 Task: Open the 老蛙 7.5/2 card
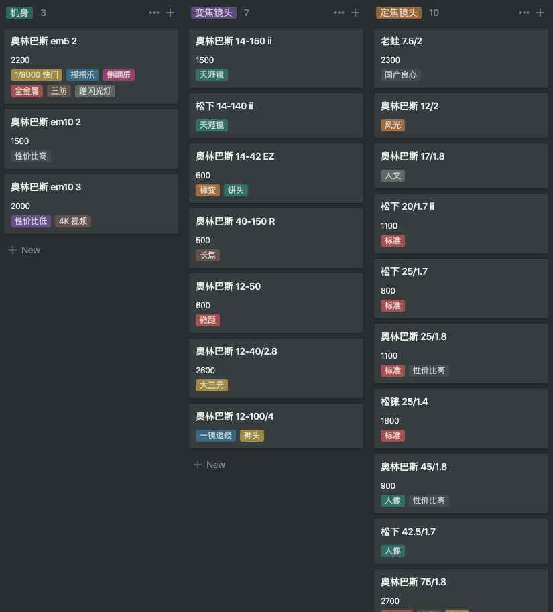[461, 58]
